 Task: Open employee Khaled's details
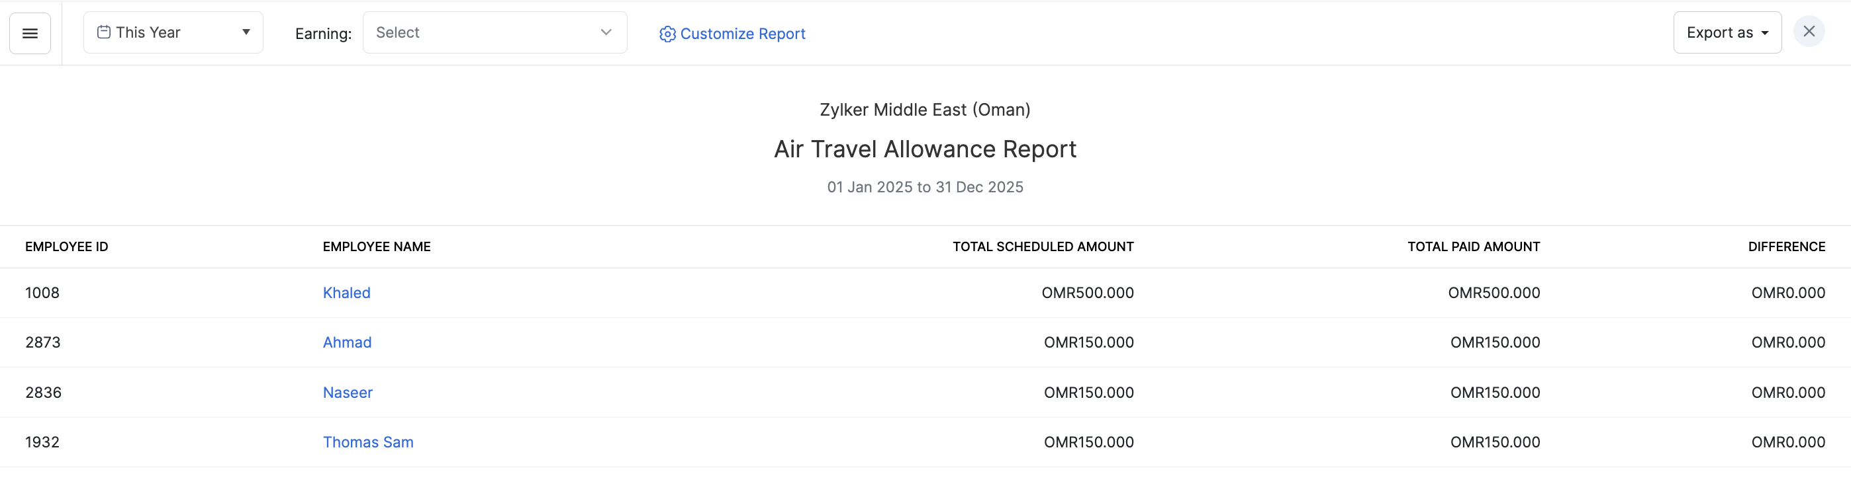tap(346, 293)
